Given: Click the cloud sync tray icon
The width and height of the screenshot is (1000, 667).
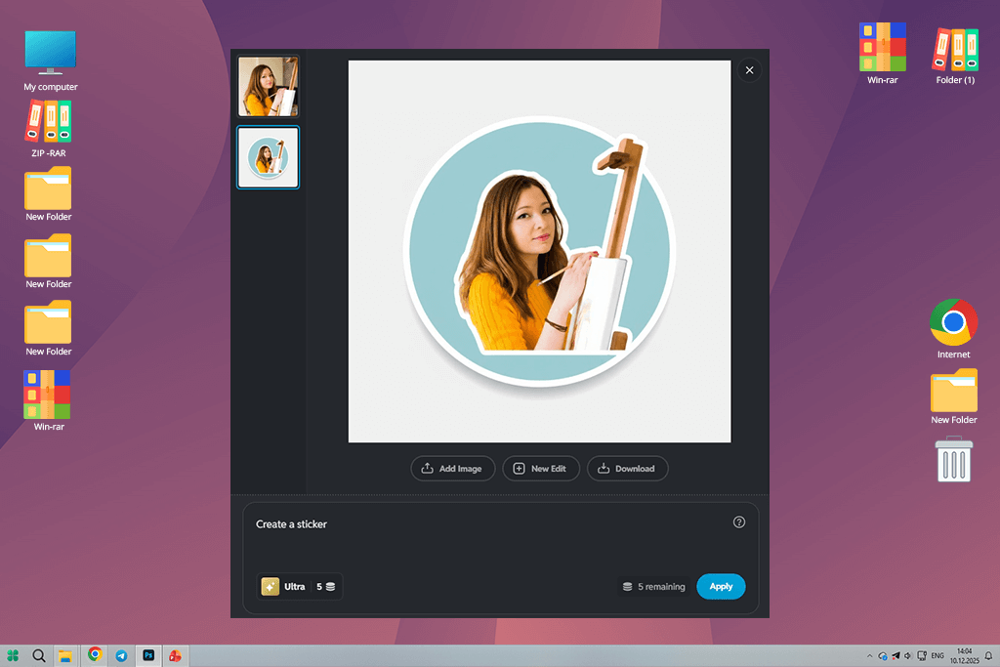Looking at the screenshot, I should click(x=883, y=655).
